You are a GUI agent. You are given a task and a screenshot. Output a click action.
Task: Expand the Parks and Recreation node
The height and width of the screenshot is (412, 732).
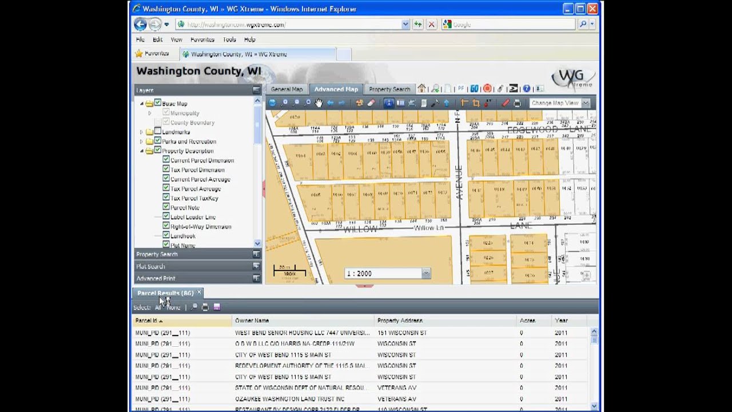pyautogui.click(x=141, y=141)
